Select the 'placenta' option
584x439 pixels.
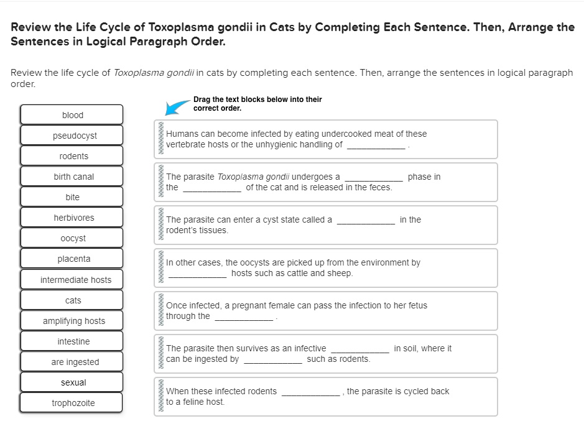(x=72, y=258)
